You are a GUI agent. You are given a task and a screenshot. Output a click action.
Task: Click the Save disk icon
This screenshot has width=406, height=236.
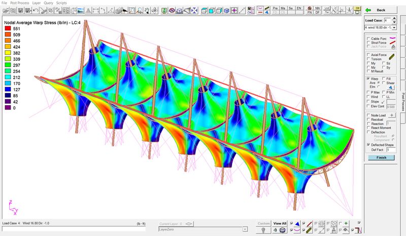pos(20,10)
